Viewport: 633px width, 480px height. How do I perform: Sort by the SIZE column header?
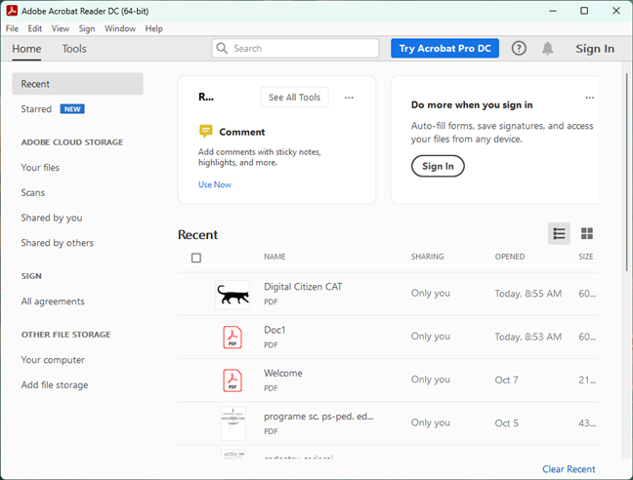[586, 257]
